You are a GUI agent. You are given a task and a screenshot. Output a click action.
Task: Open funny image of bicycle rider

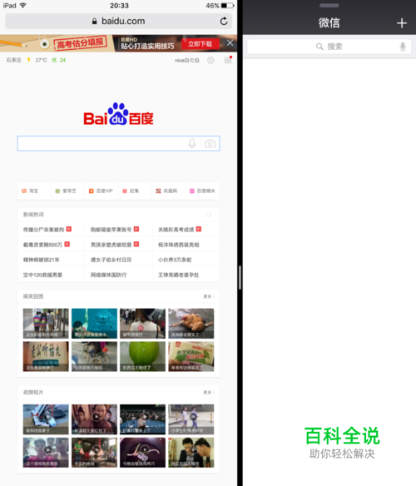point(95,356)
